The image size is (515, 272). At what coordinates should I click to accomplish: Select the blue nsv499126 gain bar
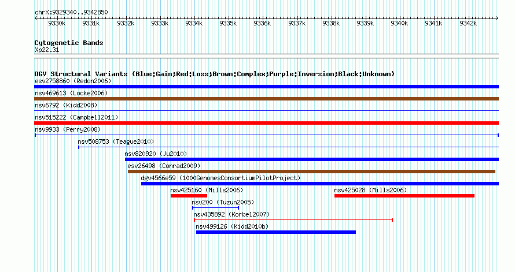(x=276, y=232)
